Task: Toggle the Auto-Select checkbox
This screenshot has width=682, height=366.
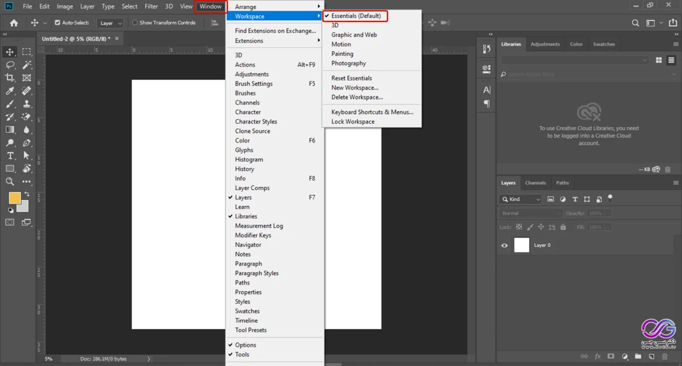Action: (x=57, y=23)
